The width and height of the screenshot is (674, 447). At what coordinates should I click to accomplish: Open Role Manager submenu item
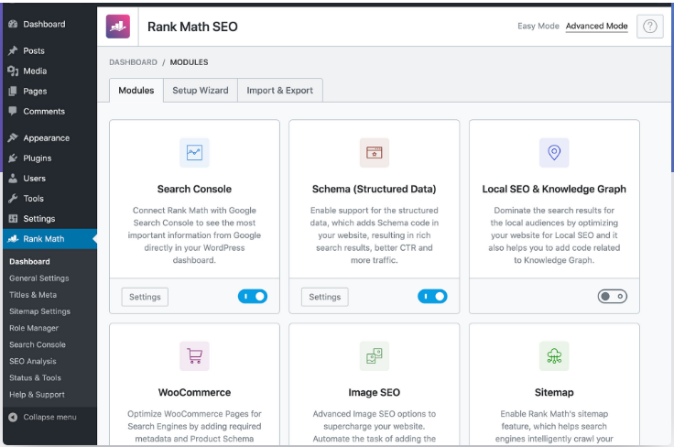(x=34, y=328)
